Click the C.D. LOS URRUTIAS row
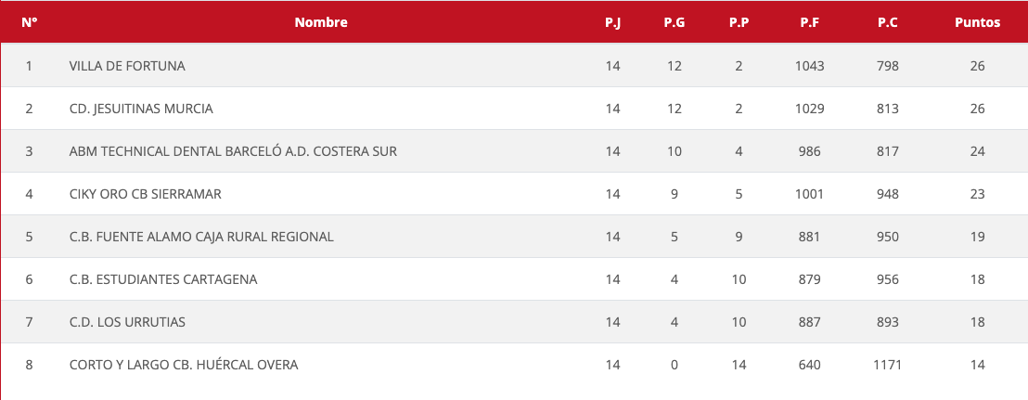Viewport: 1028px width, 400px height. [x=127, y=322]
